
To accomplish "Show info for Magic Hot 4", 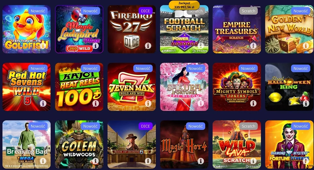I will 201,161.
